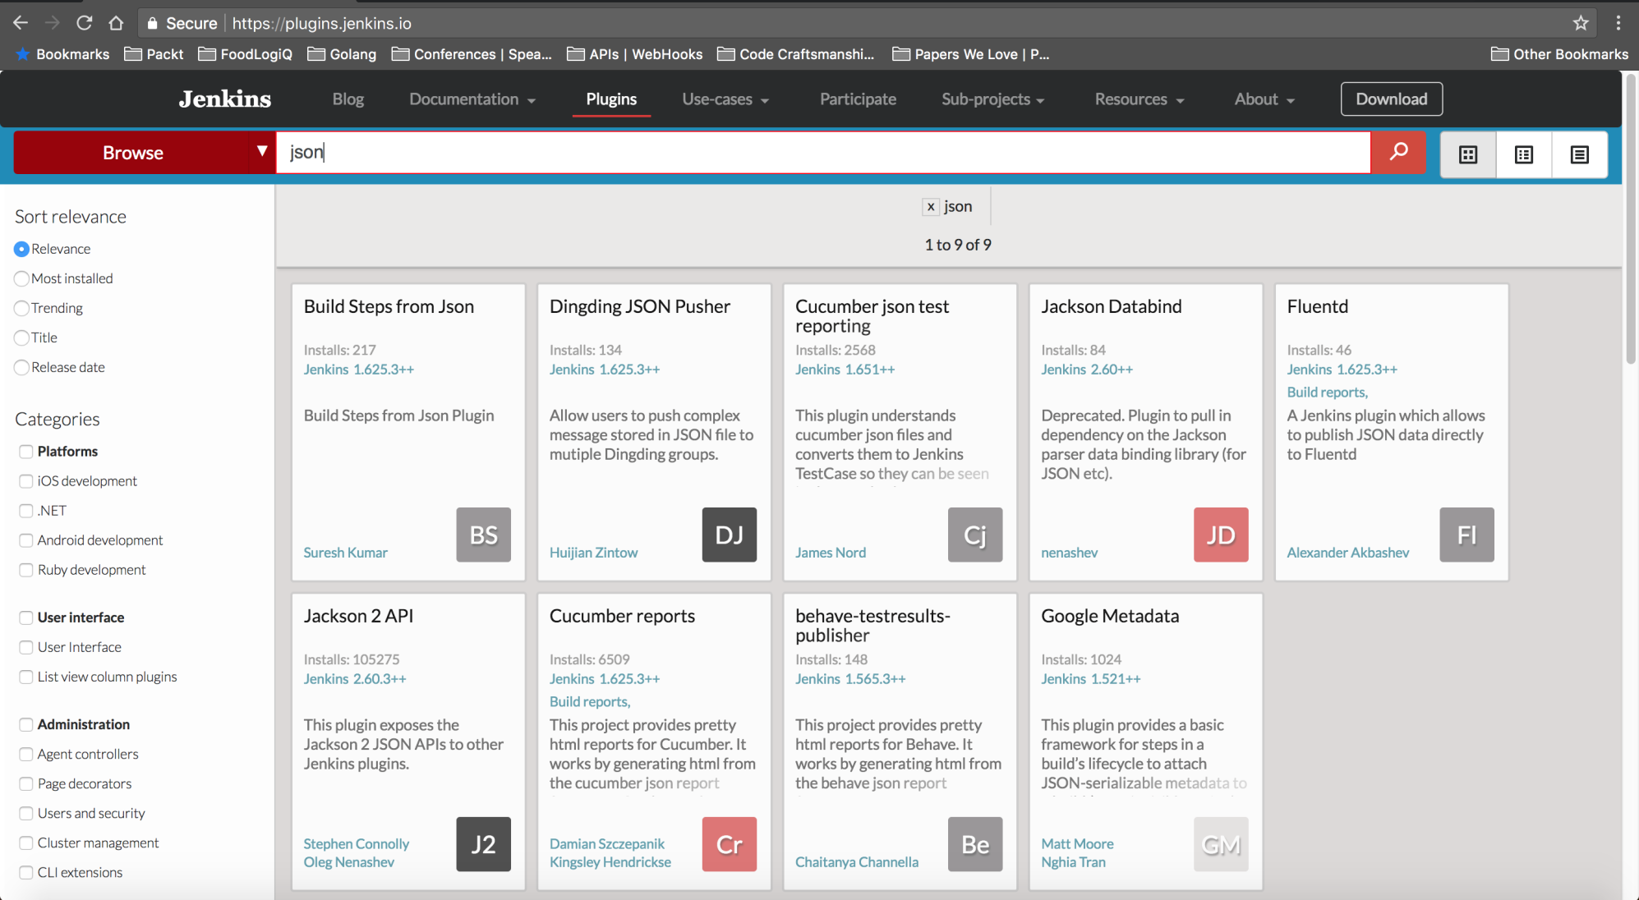Open the Blog page
The image size is (1639, 900).
(x=348, y=99)
